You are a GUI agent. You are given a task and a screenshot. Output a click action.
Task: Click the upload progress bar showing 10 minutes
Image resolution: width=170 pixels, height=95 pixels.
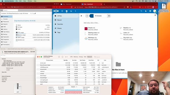coord(98,16)
